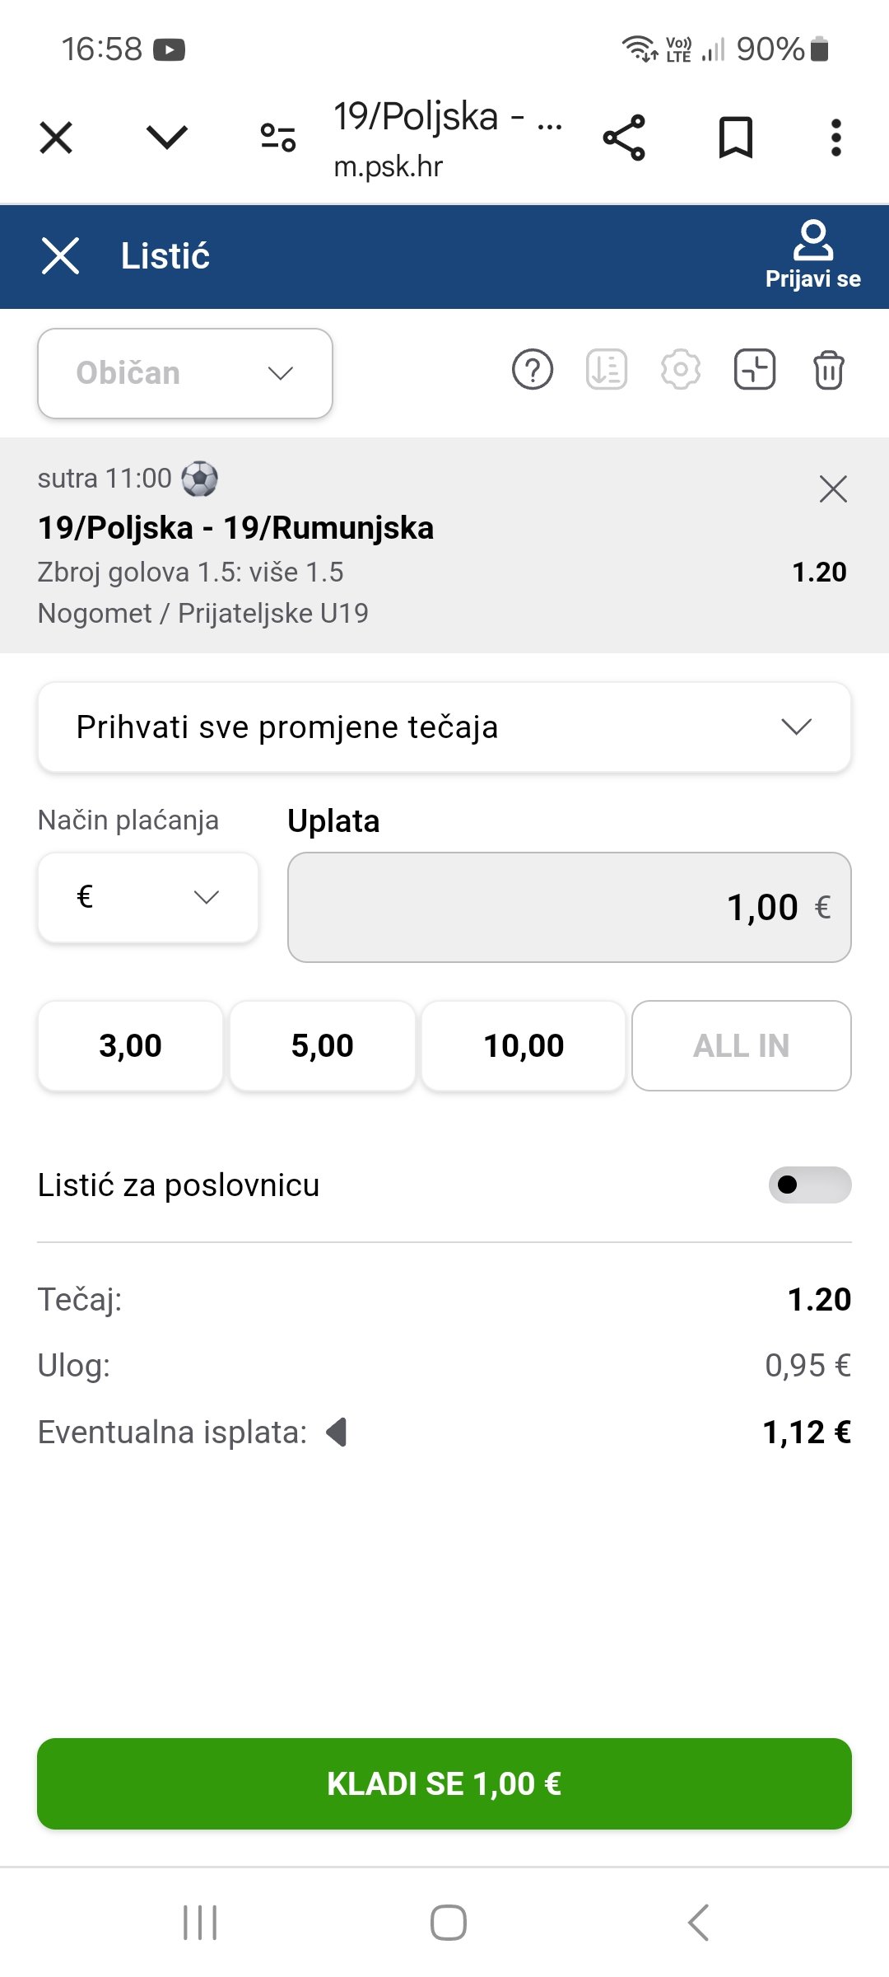The width and height of the screenshot is (889, 1977).
Task: Open the Običan bet type dropdown
Action: [x=185, y=373]
